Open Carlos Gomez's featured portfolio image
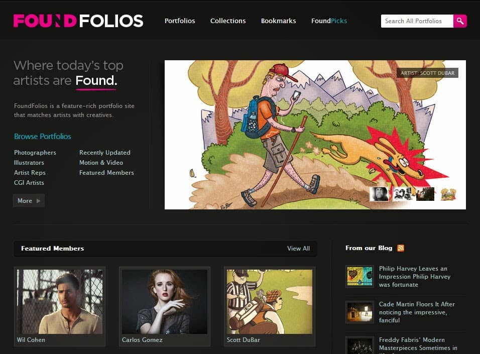 point(165,302)
